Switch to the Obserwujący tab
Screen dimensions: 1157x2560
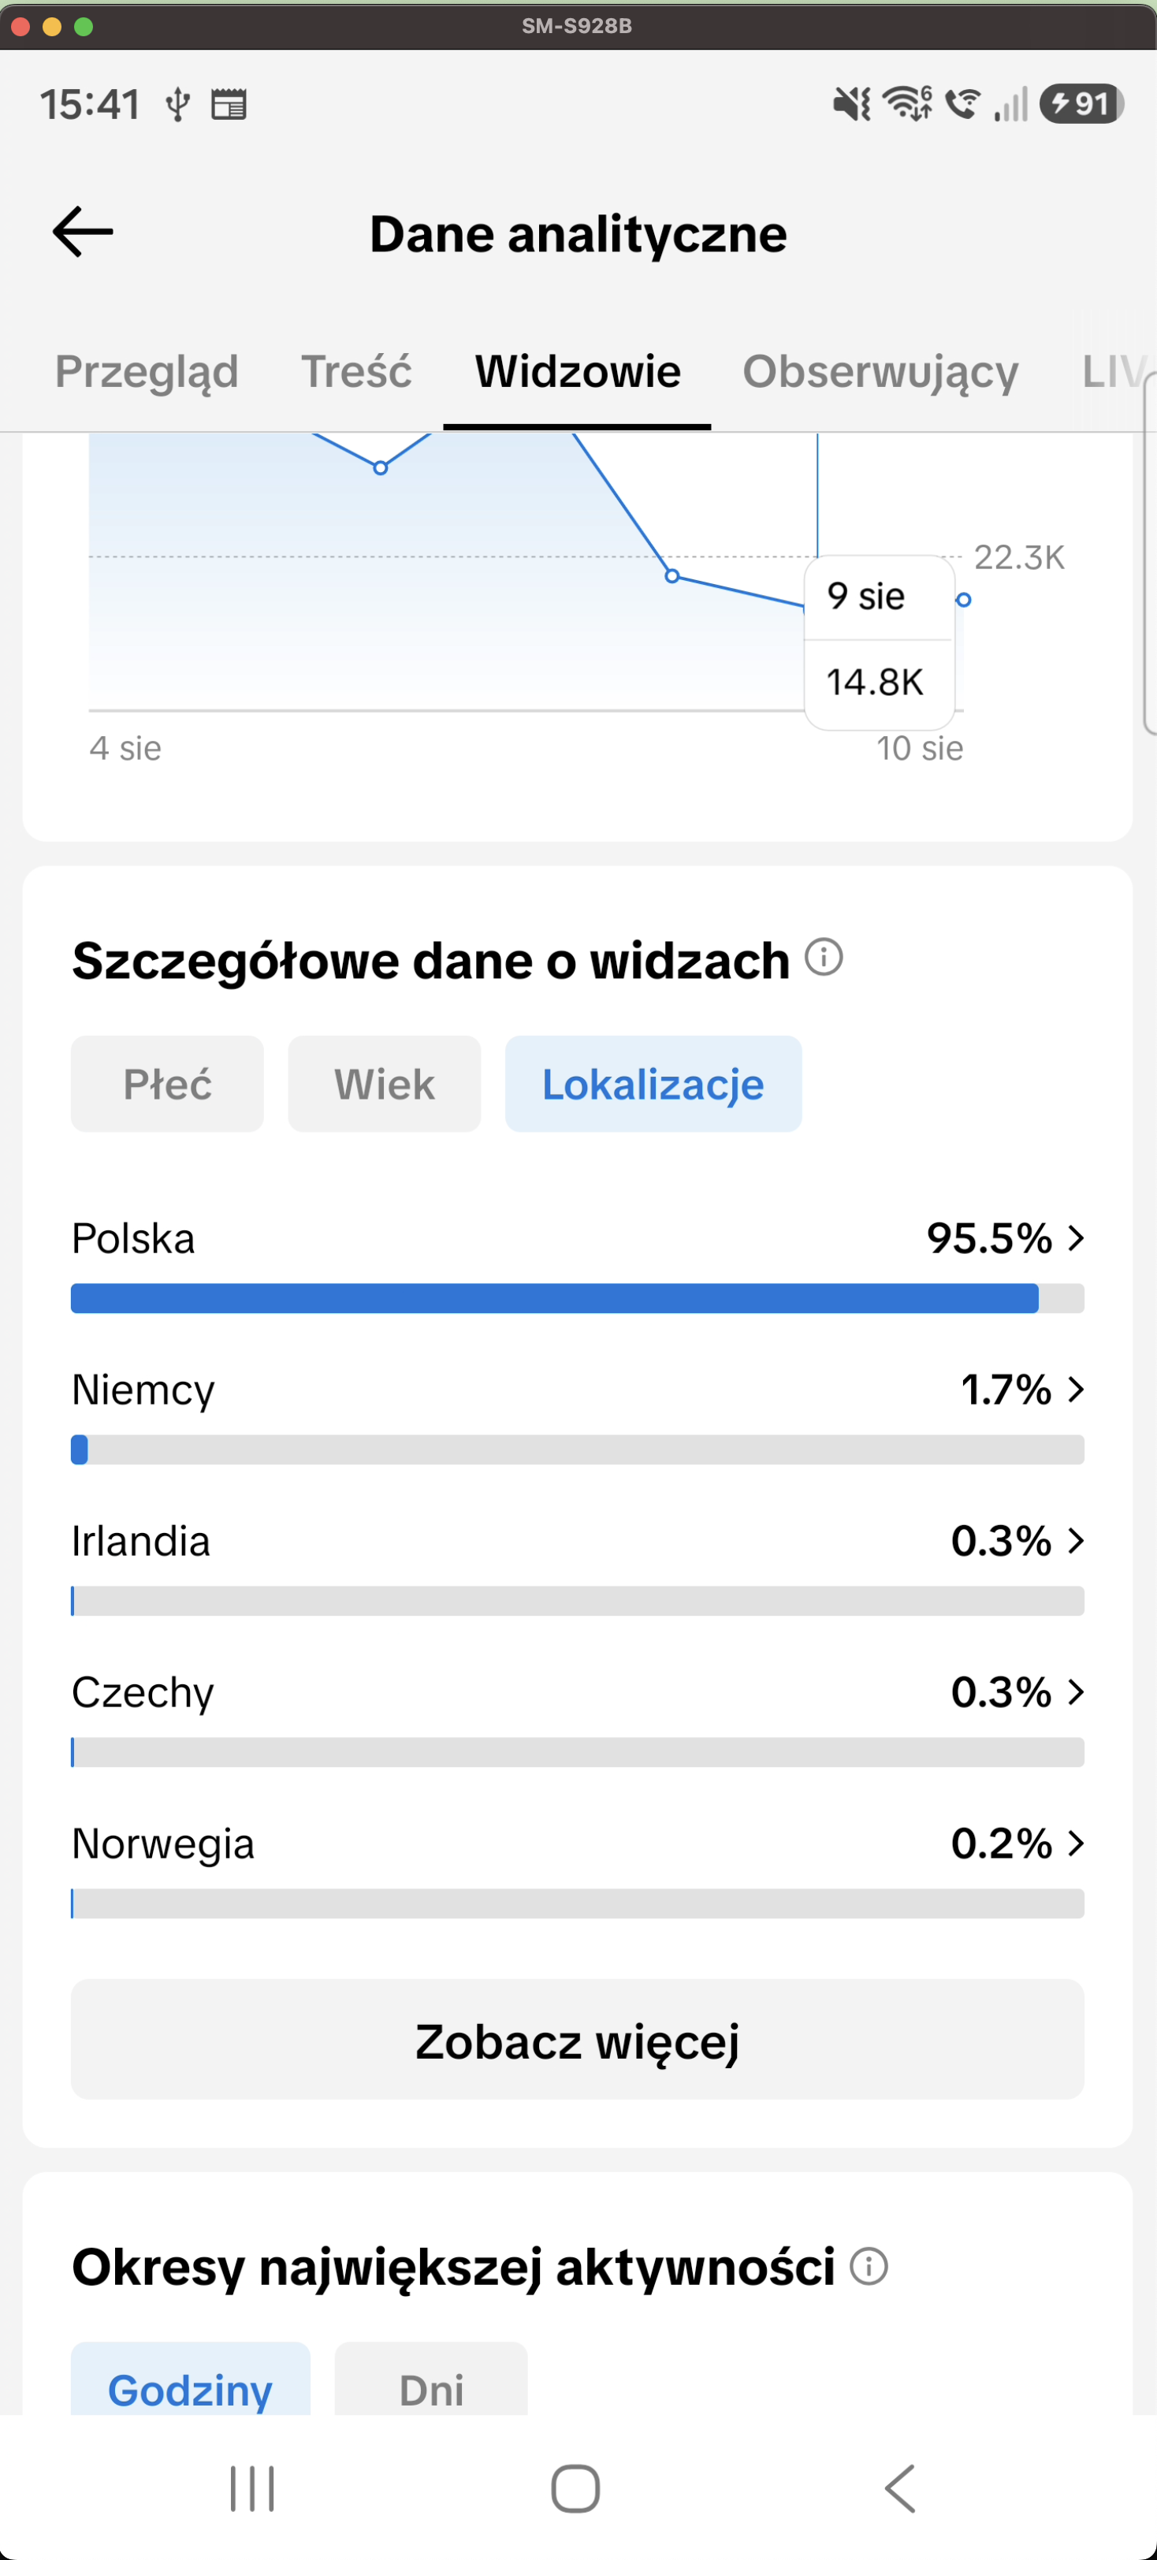click(880, 372)
